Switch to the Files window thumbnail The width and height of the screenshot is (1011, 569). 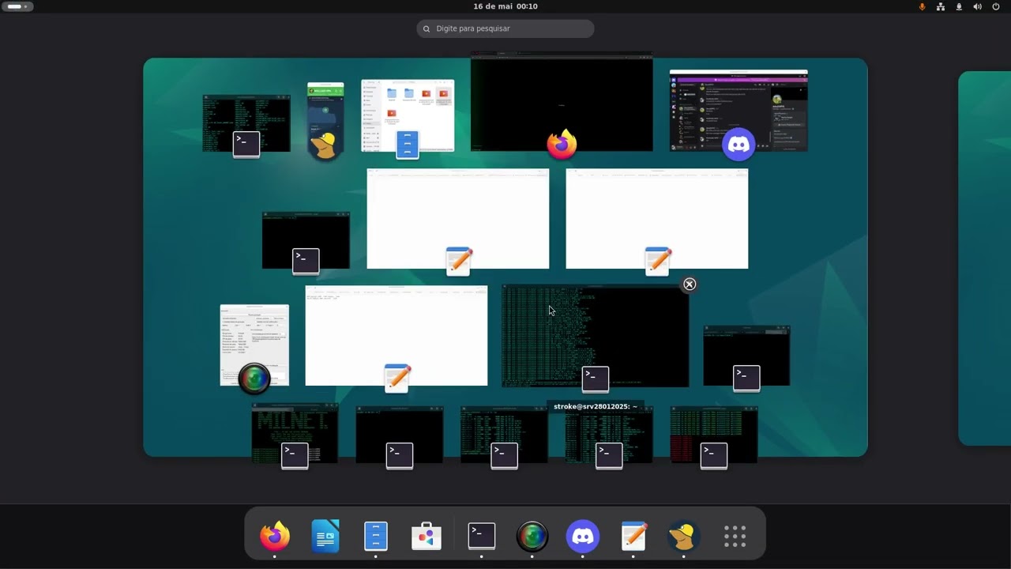(x=408, y=115)
